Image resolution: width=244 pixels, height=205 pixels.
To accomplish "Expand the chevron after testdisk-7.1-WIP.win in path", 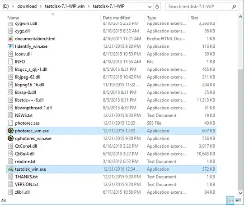I will point(89,6).
